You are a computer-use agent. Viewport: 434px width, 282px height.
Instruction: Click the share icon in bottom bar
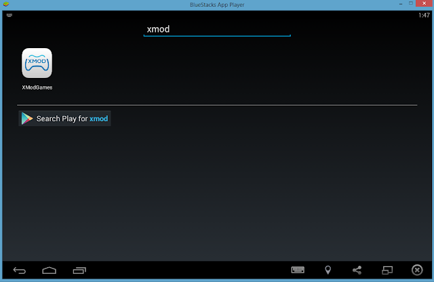[357, 270]
